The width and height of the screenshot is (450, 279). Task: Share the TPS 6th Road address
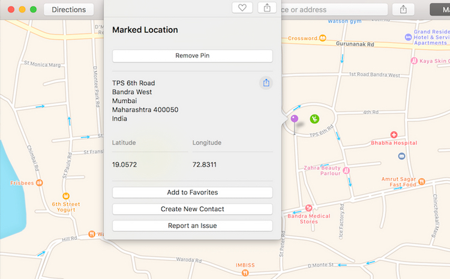[266, 83]
